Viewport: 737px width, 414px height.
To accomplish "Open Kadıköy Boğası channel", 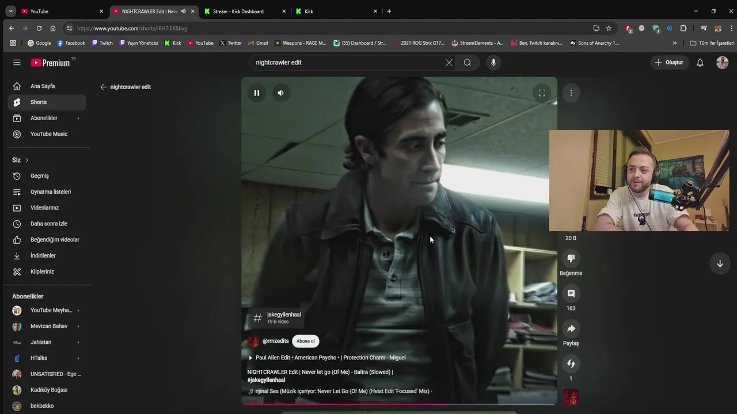I will coord(46,390).
